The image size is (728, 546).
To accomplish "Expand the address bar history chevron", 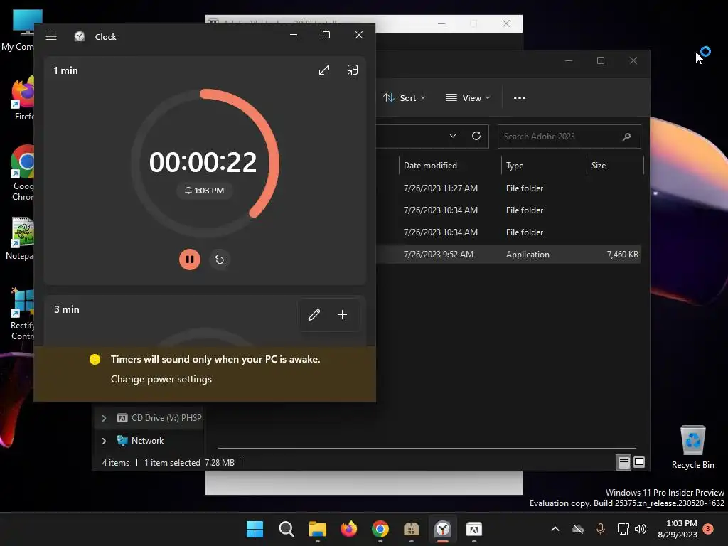I will click(x=453, y=136).
